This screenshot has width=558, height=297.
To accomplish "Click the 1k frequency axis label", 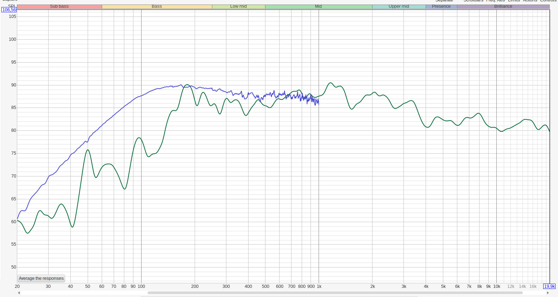I will (319, 286).
